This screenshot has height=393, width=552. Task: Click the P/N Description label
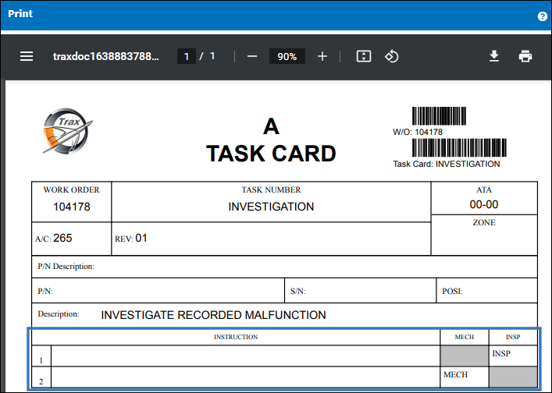(x=66, y=267)
